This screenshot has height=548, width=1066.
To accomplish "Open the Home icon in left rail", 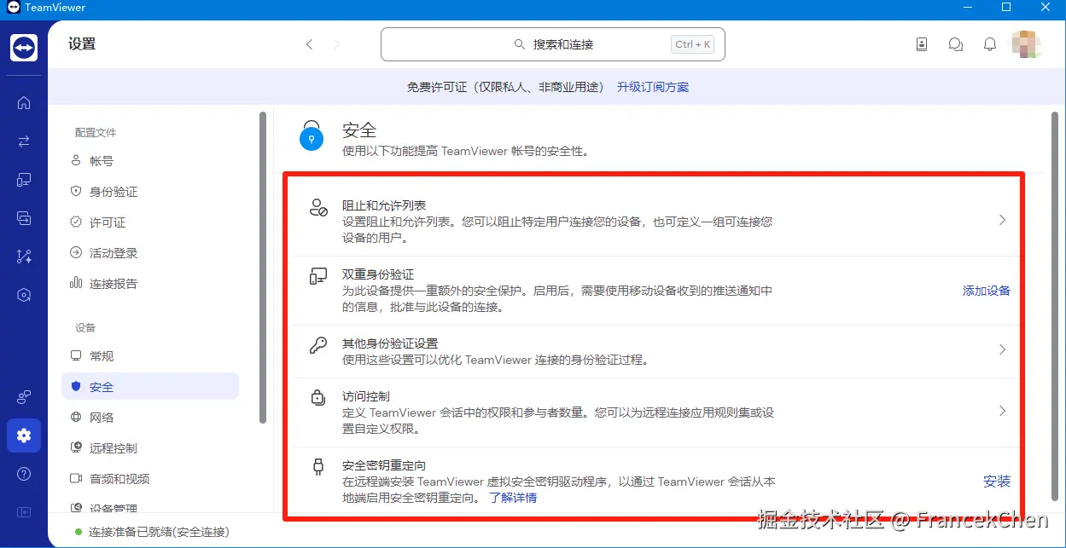I will tap(24, 103).
